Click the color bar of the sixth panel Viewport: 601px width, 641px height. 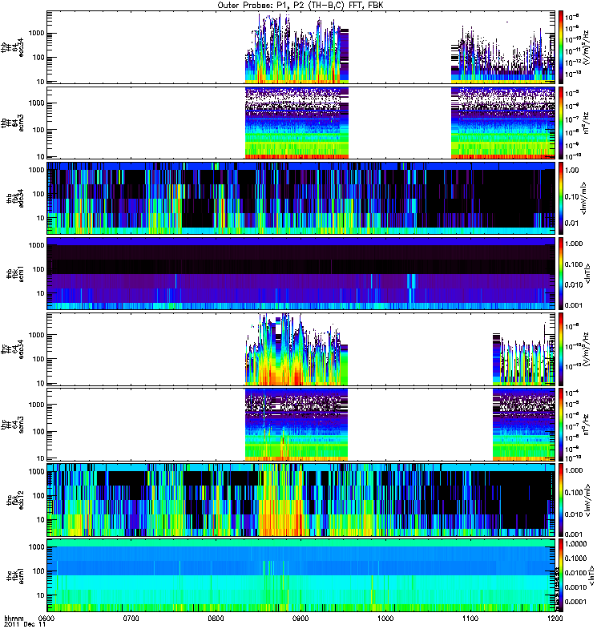coord(561,424)
